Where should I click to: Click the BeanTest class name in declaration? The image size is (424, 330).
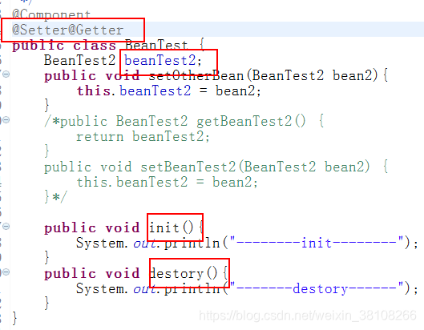coord(156,45)
